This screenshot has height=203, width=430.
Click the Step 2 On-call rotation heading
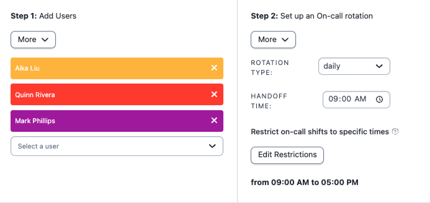click(311, 16)
